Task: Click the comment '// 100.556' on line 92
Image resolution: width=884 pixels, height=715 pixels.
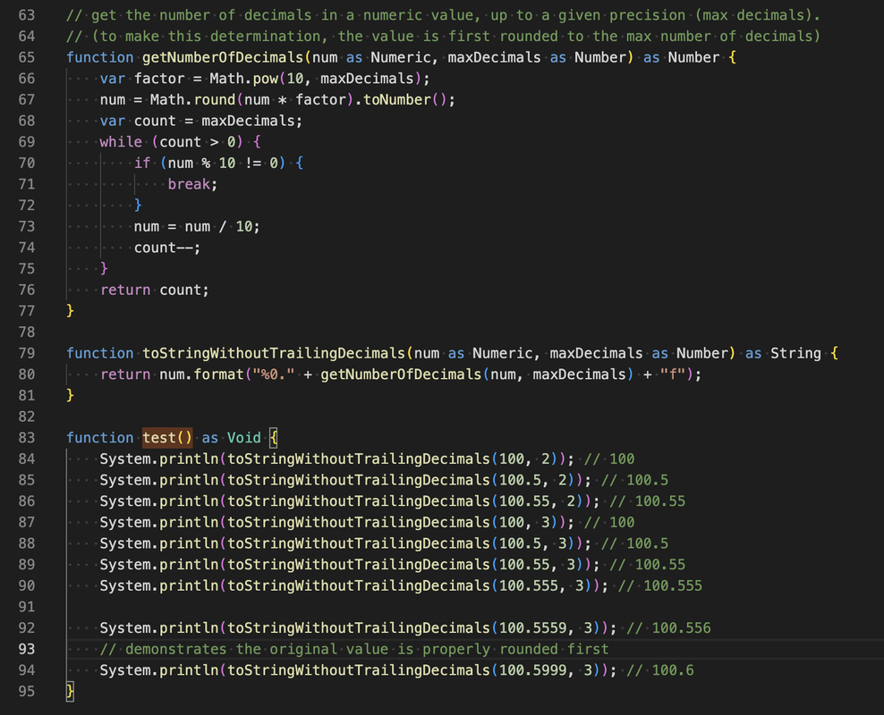Action: pyautogui.click(x=668, y=627)
